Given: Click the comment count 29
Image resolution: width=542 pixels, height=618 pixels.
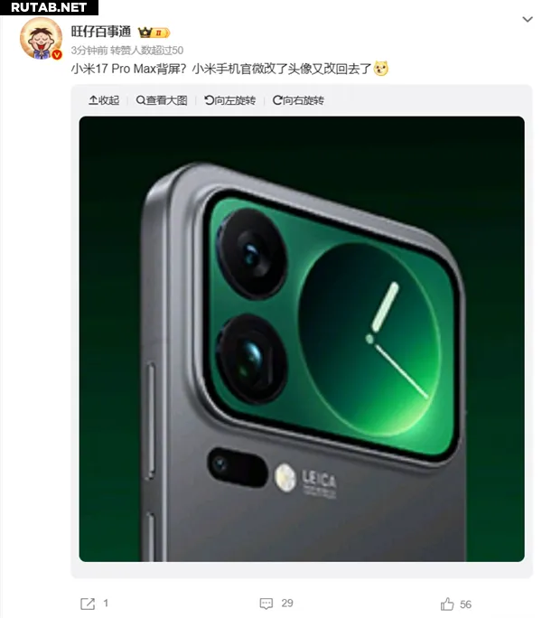Looking at the screenshot, I should pyautogui.click(x=287, y=604).
